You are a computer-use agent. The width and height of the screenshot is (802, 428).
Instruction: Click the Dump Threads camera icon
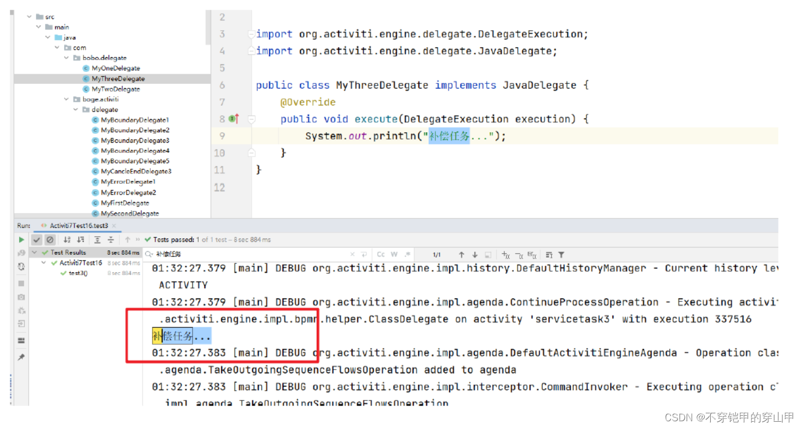click(21, 296)
